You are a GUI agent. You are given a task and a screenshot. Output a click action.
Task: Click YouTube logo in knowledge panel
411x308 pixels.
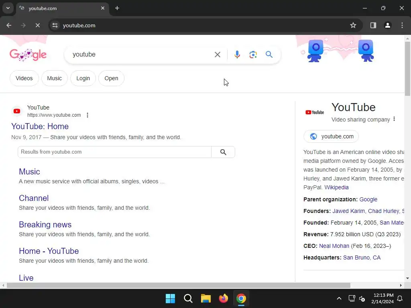[x=315, y=112]
